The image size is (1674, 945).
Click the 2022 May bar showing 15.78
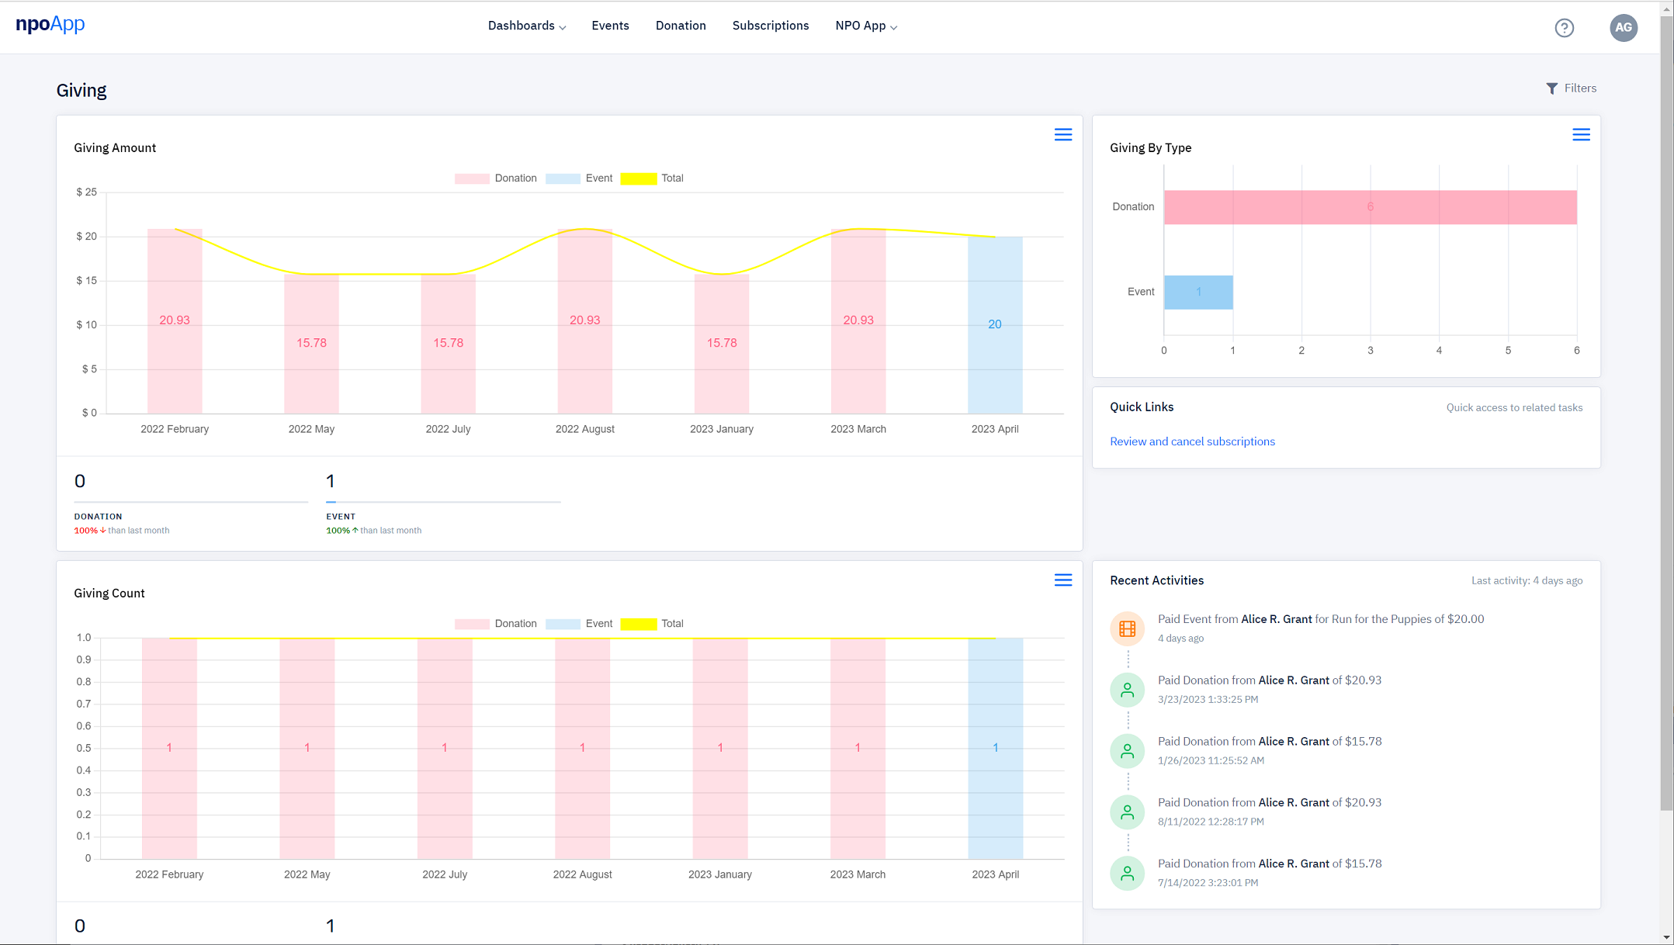pos(311,344)
